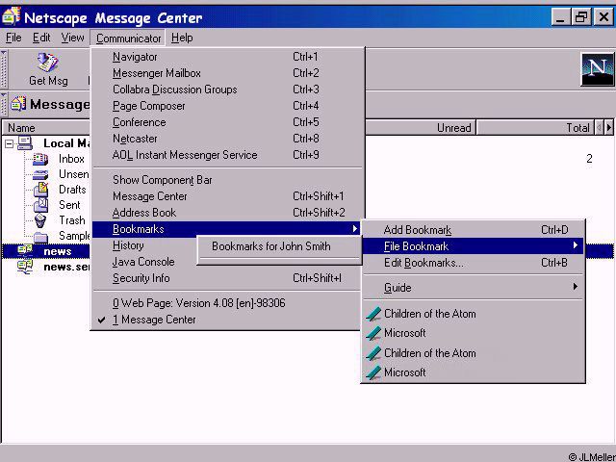Choose Show Component Bar
Screen dimensions: 616x462
click(x=227, y=180)
